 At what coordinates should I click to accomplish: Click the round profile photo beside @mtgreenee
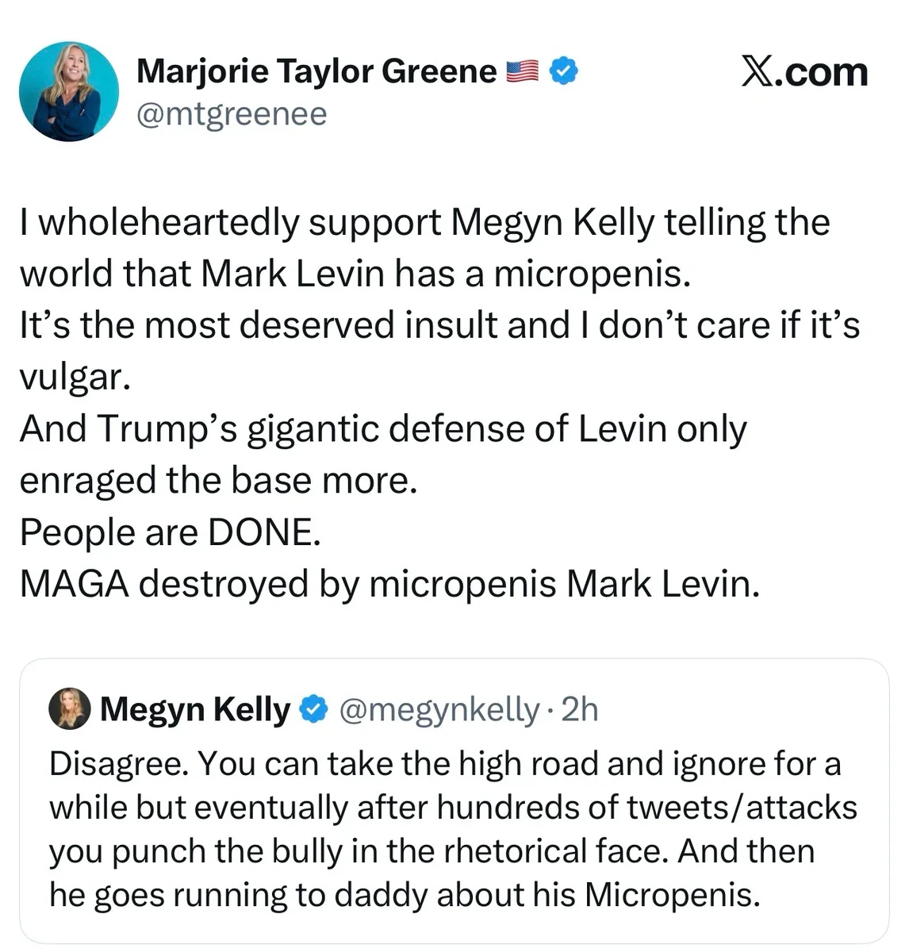point(69,92)
